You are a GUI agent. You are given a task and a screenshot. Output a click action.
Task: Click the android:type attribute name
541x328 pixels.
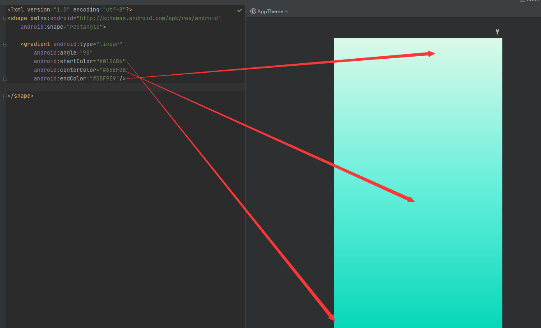[x=73, y=44]
